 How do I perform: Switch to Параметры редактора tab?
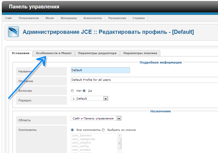(97, 53)
